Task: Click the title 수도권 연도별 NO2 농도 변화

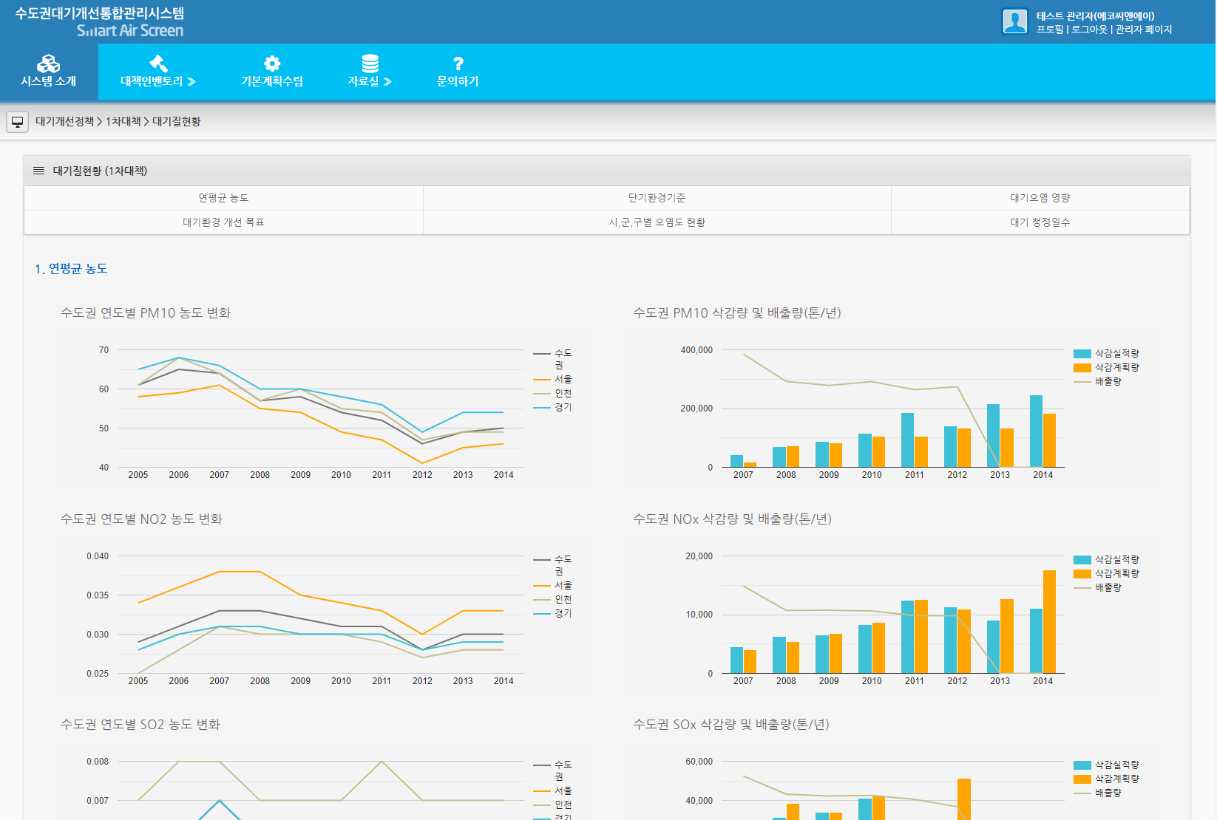Action: (x=141, y=519)
